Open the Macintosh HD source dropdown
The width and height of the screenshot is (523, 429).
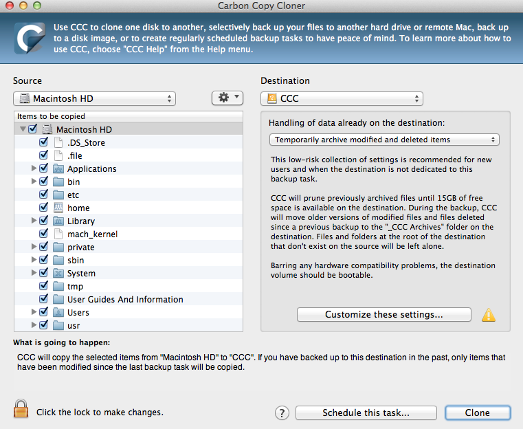pyautogui.click(x=94, y=98)
